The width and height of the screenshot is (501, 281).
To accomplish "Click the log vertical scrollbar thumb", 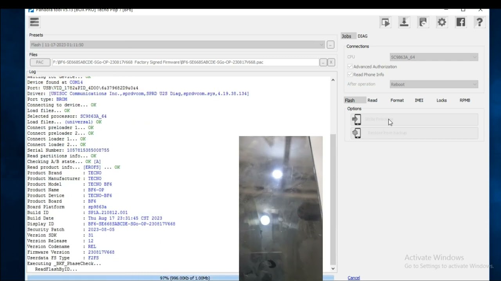I will [333, 199].
